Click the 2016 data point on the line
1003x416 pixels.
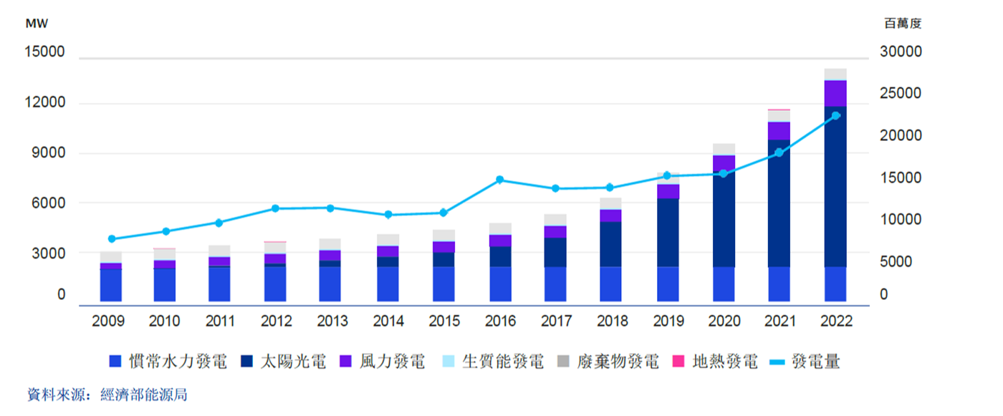pos(500,180)
